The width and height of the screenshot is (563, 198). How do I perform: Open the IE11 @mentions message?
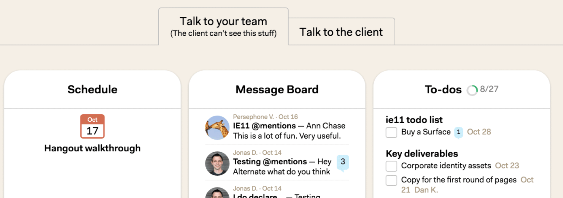[x=264, y=126]
